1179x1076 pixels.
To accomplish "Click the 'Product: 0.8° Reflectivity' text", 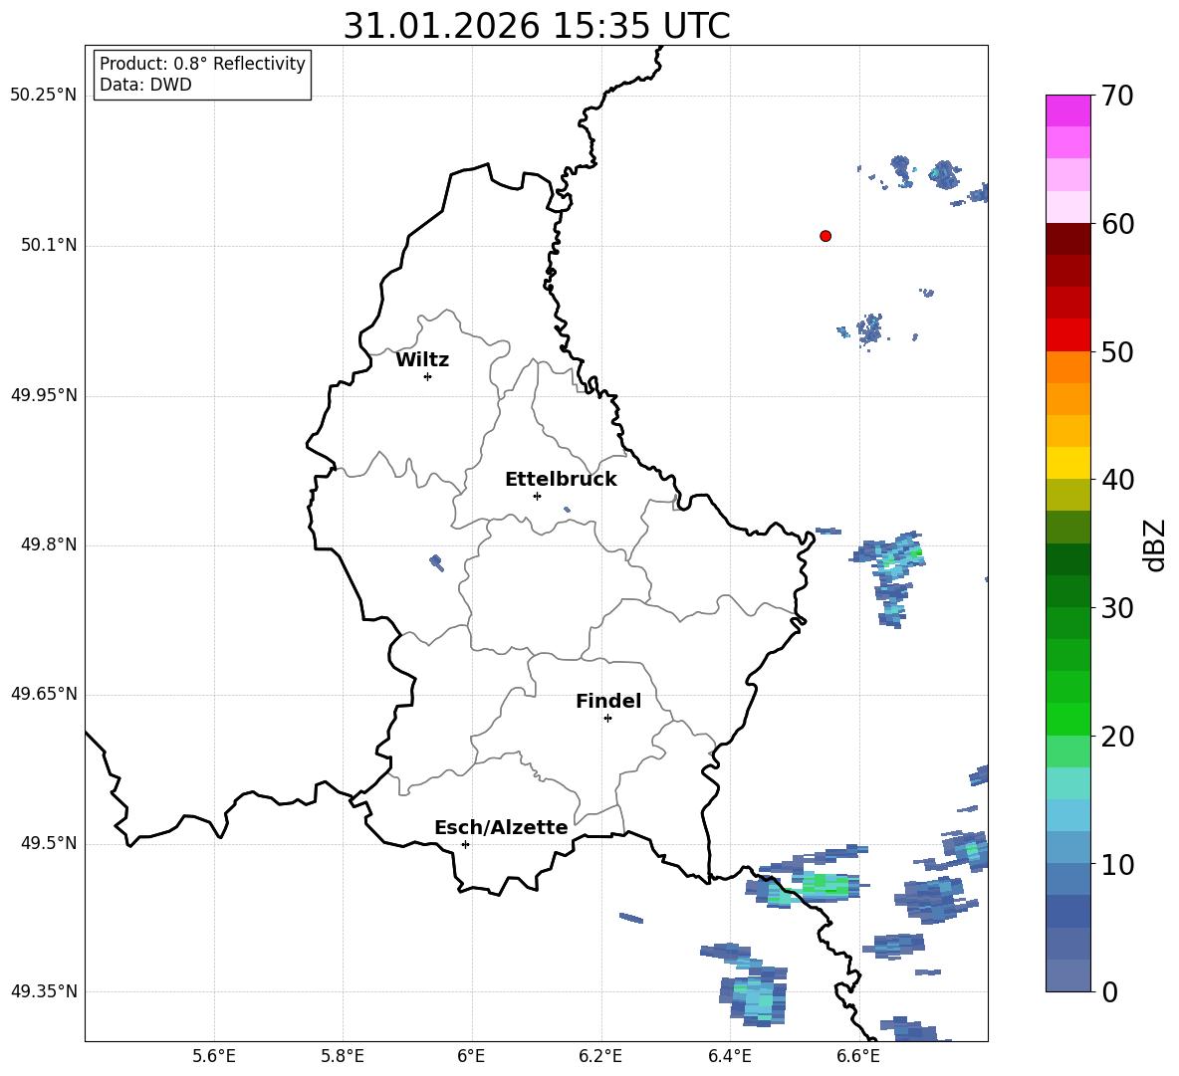I will point(202,64).
